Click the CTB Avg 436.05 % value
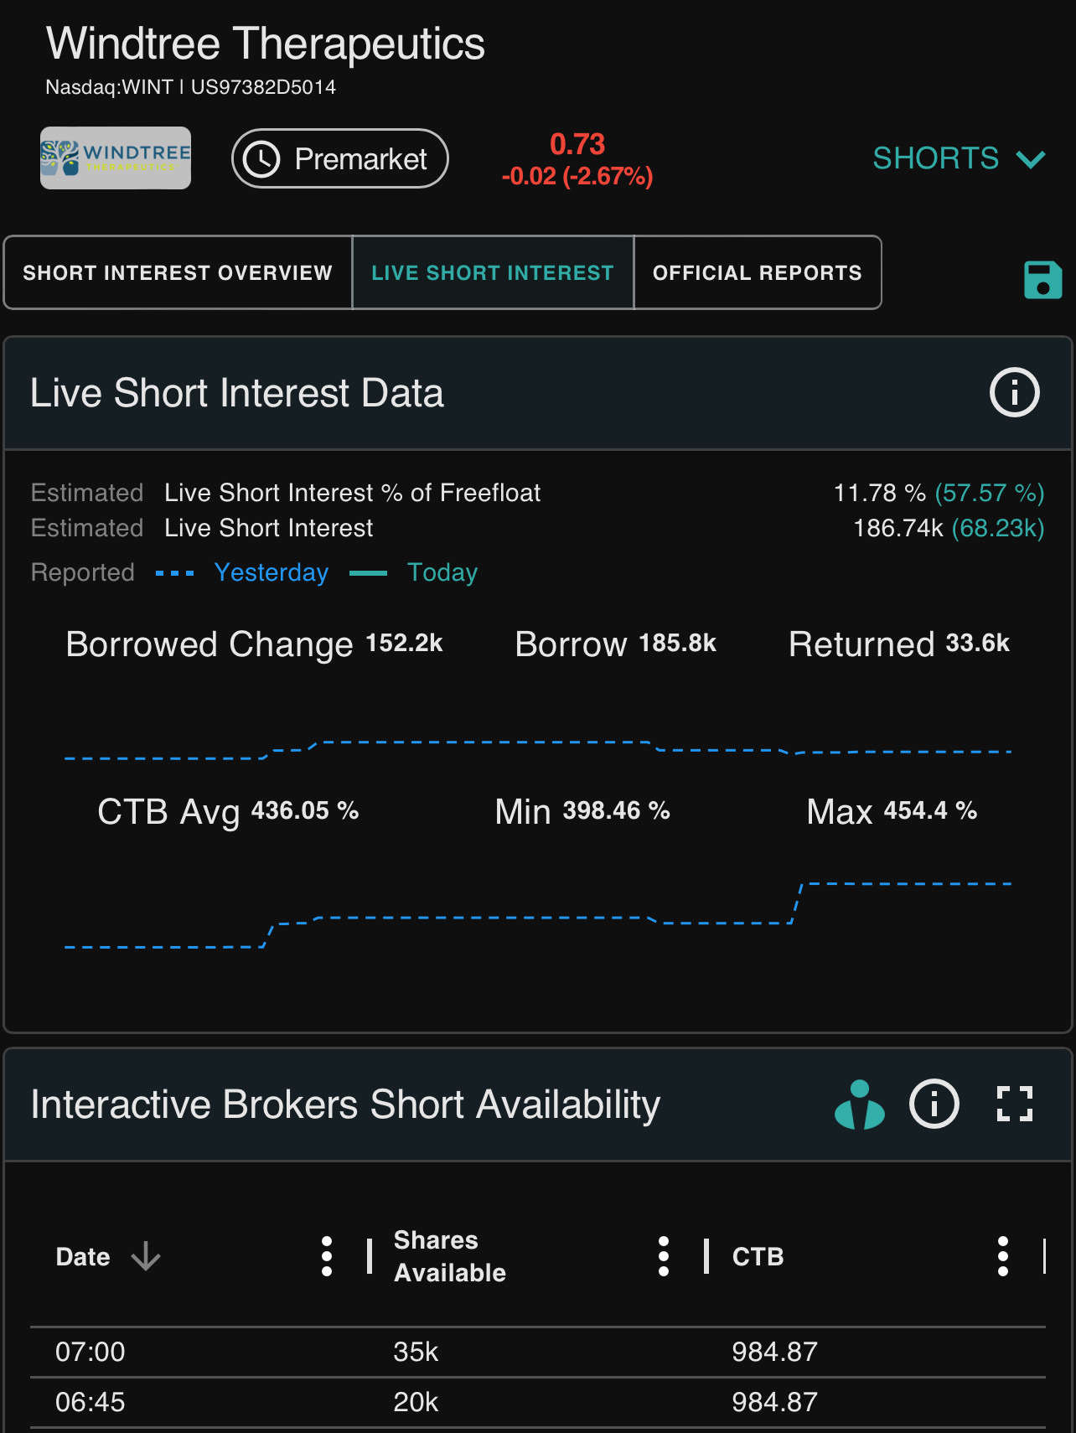This screenshot has width=1076, height=1433. coord(305,810)
